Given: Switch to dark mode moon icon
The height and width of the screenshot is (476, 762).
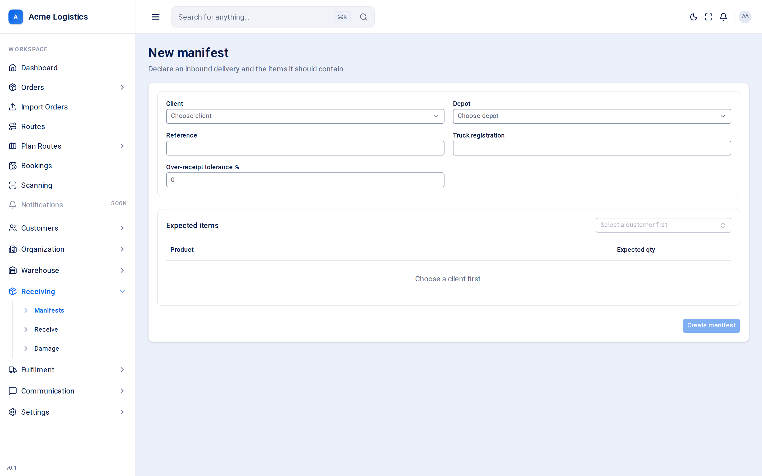Looking at the screenshot, I should (693, 17).
